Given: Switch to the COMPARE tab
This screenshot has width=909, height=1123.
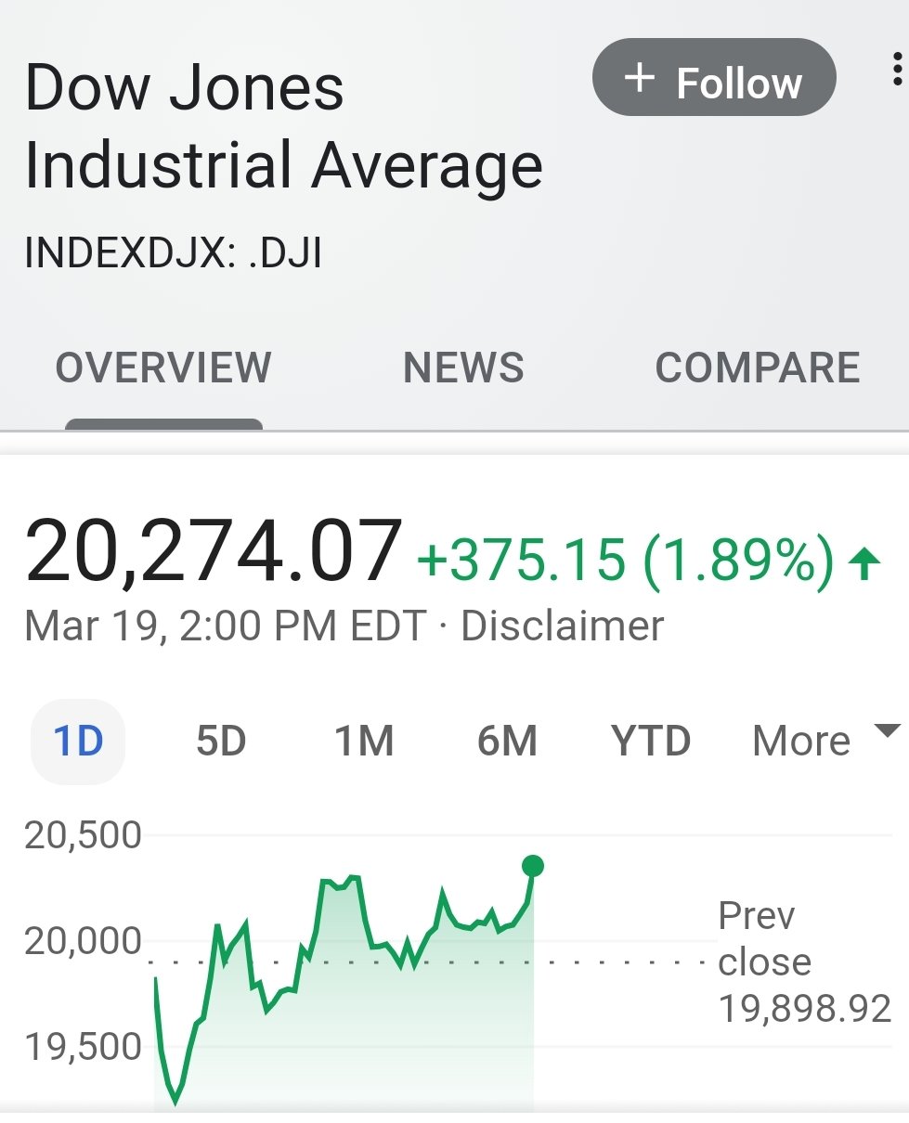Looking at the screenshot, I should point(757,368).
